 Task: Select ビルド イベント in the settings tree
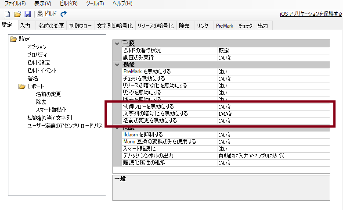pyautogui.click(x=42, y=71)
